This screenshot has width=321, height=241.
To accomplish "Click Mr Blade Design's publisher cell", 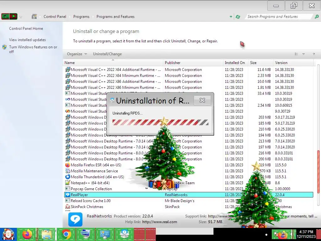I will click(x=180, y=201).
